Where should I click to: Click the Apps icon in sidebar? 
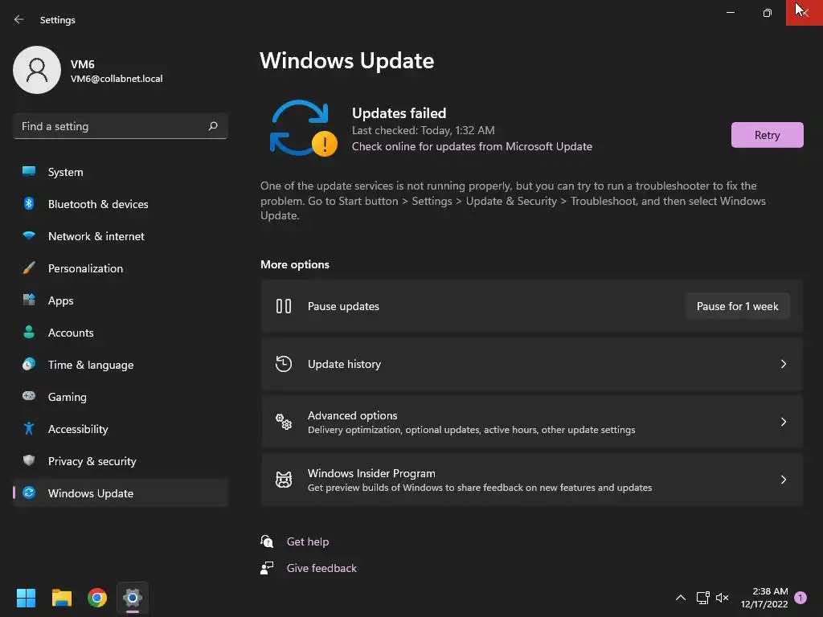click(x=29, y=300)
